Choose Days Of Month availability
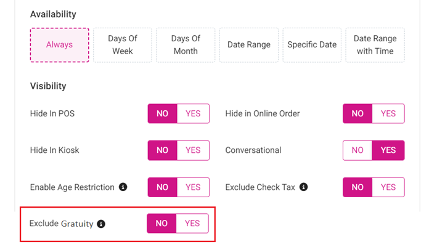437x252 pixels. pos(186,45)
